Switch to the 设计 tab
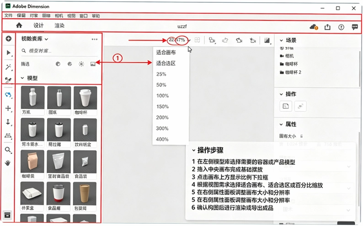Image resolution: width=363 pixels, height=226 pixels. tap(38, 26)
